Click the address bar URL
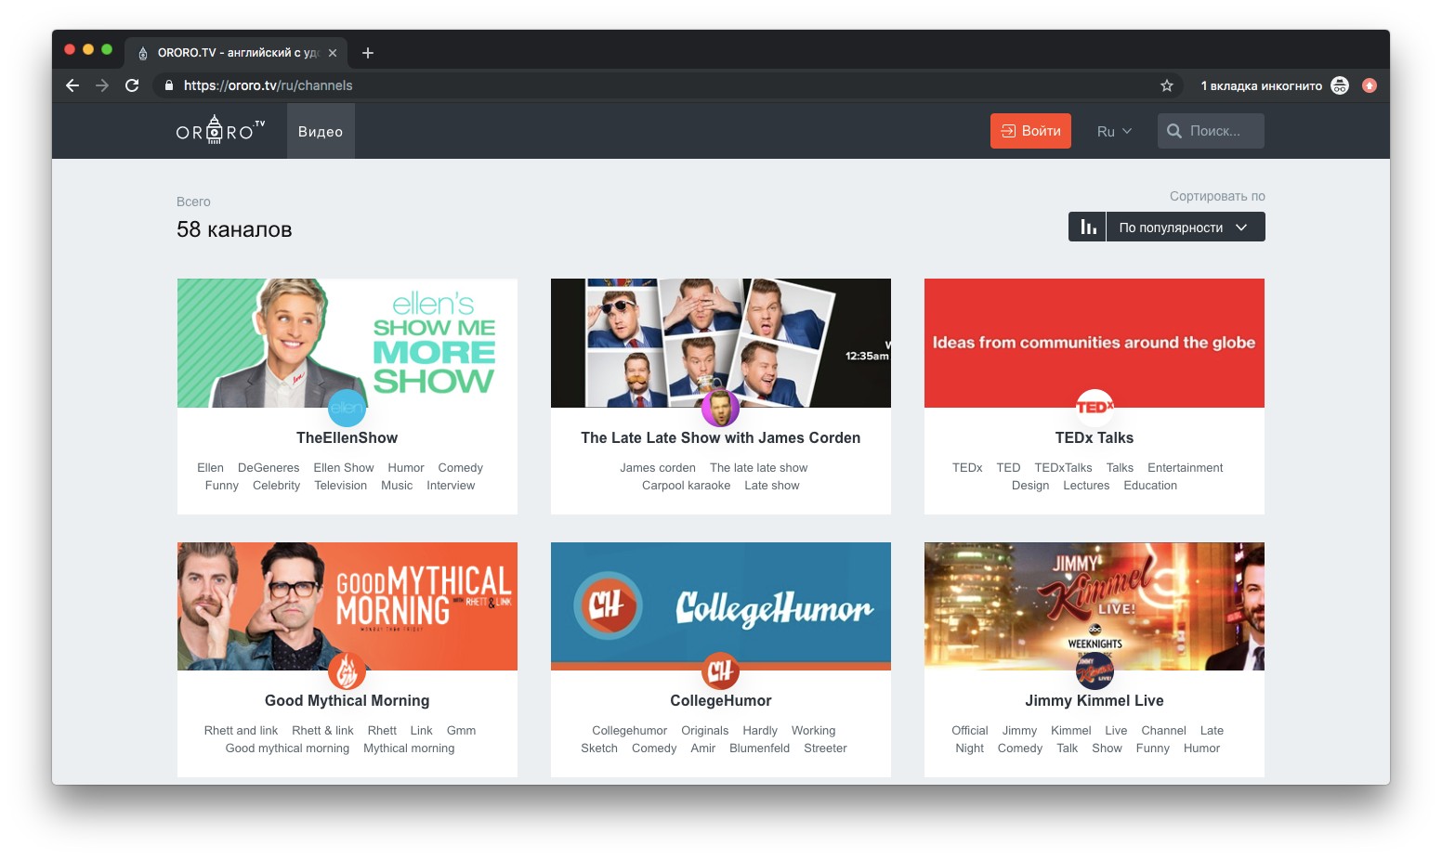The width and height of the screenshot is (1442, 859). (x=269, y=85)
